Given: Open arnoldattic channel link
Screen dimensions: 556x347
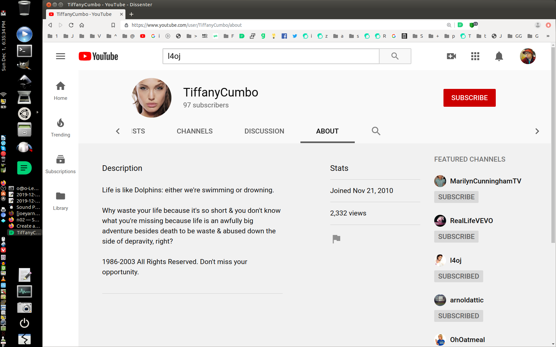Looking at the screenshot, I should tap(467, 300).
